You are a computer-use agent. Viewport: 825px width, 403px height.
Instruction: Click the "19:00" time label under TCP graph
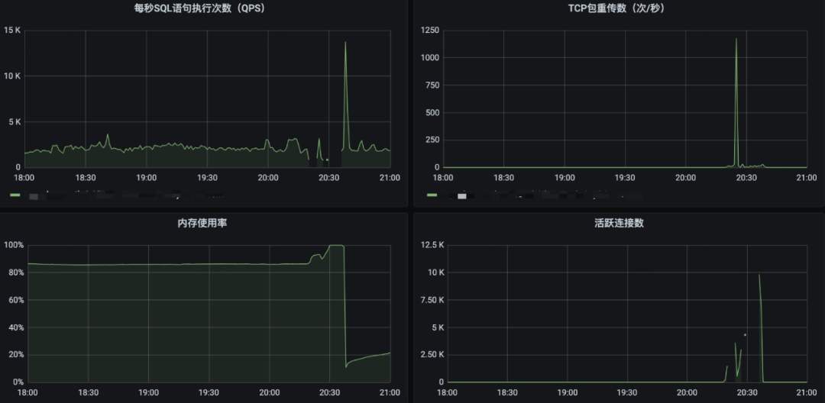(x=565, y=178)
